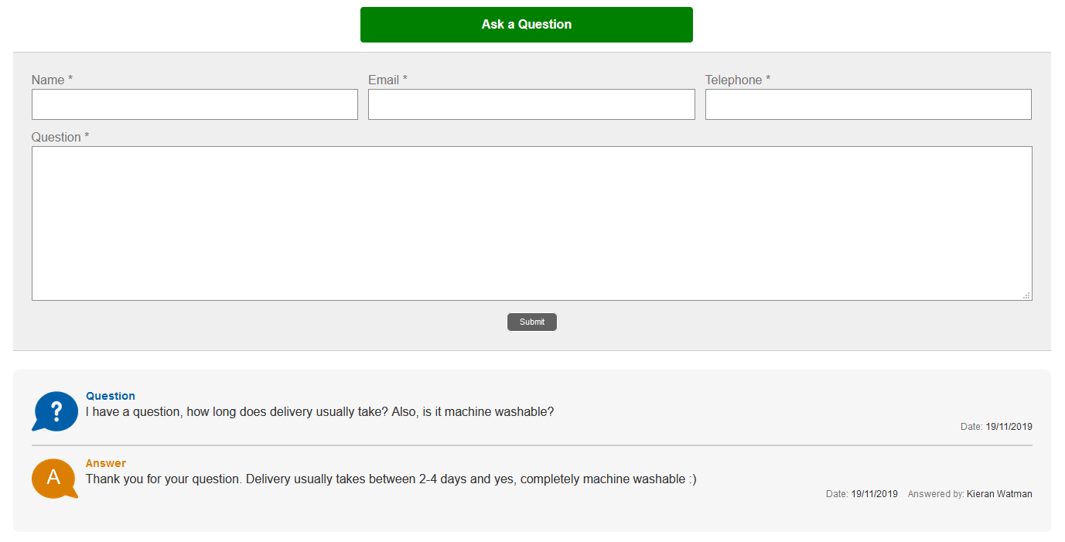Click the answer's date 19/11/2019
The height and width of the screenshot is (542, 1065).
tap(874, 494)
